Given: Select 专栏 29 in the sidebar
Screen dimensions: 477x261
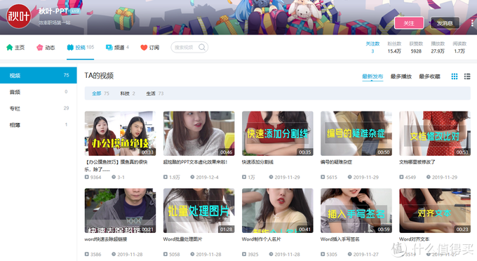Looking at the screenshot, I should 39,108.
